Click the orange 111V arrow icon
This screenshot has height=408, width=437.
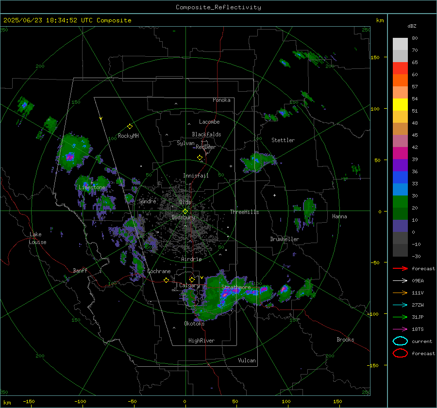pos(400,293)
